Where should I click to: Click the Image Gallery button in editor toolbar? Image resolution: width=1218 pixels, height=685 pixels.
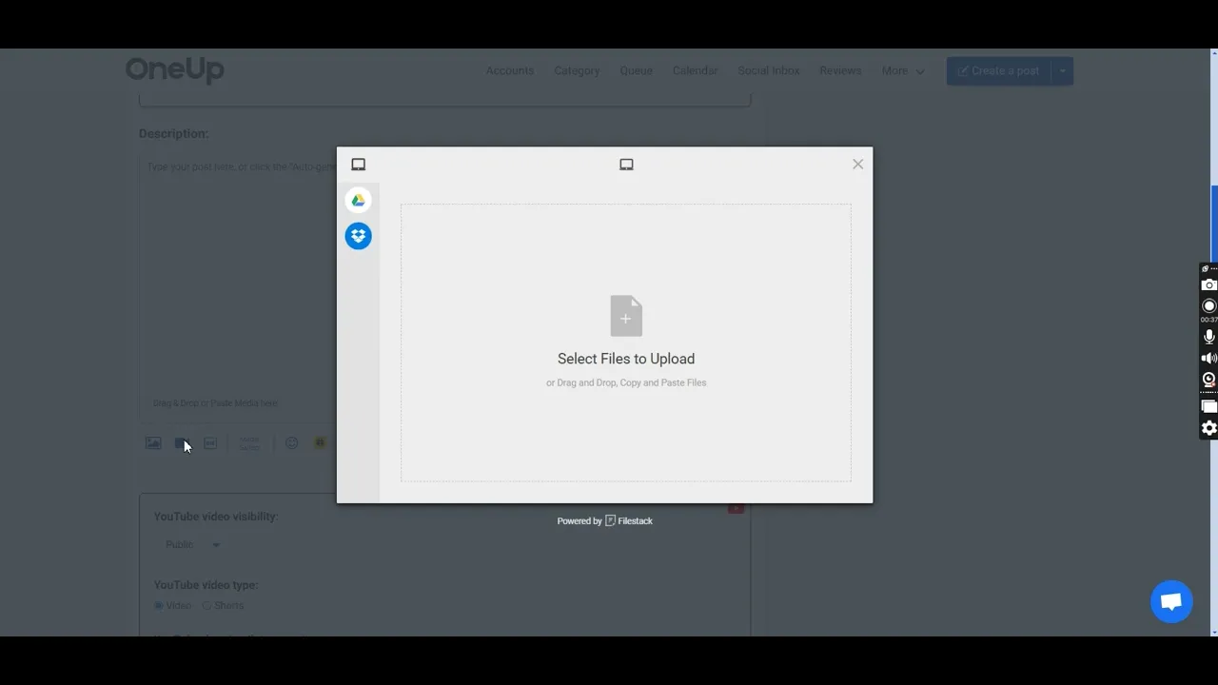tap(249, 443)
